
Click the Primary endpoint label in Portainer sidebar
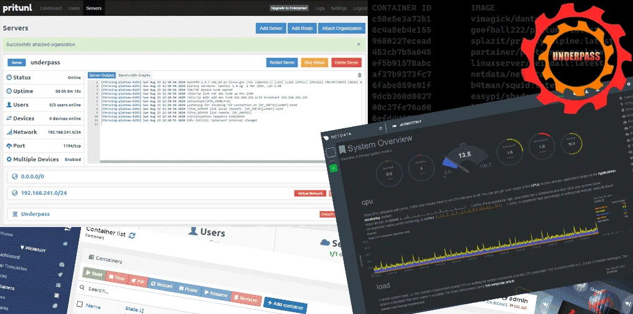pos(33,249)
